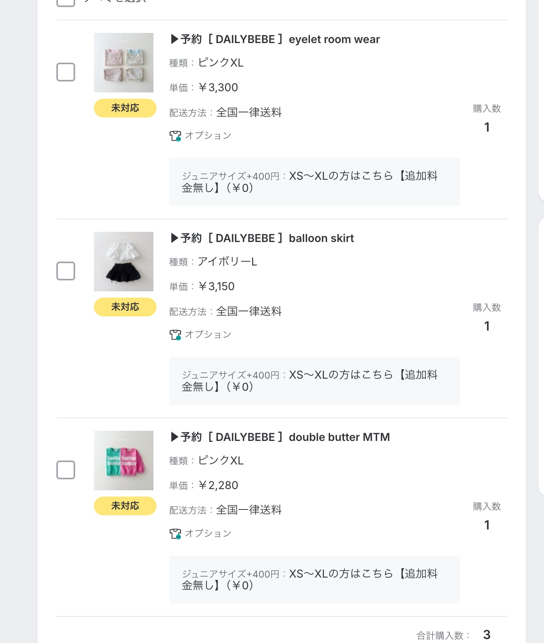Click the オプション label under eyelet room wear

208,136
